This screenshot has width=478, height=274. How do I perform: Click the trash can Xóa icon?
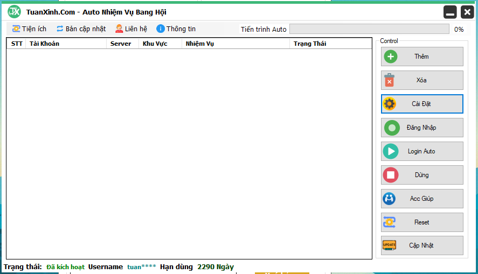point(390,80)
